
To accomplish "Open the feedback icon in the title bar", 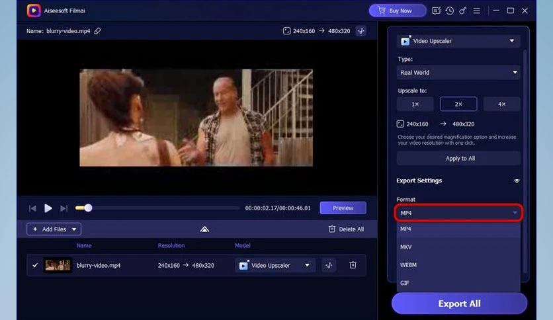I will coord(436,11).
